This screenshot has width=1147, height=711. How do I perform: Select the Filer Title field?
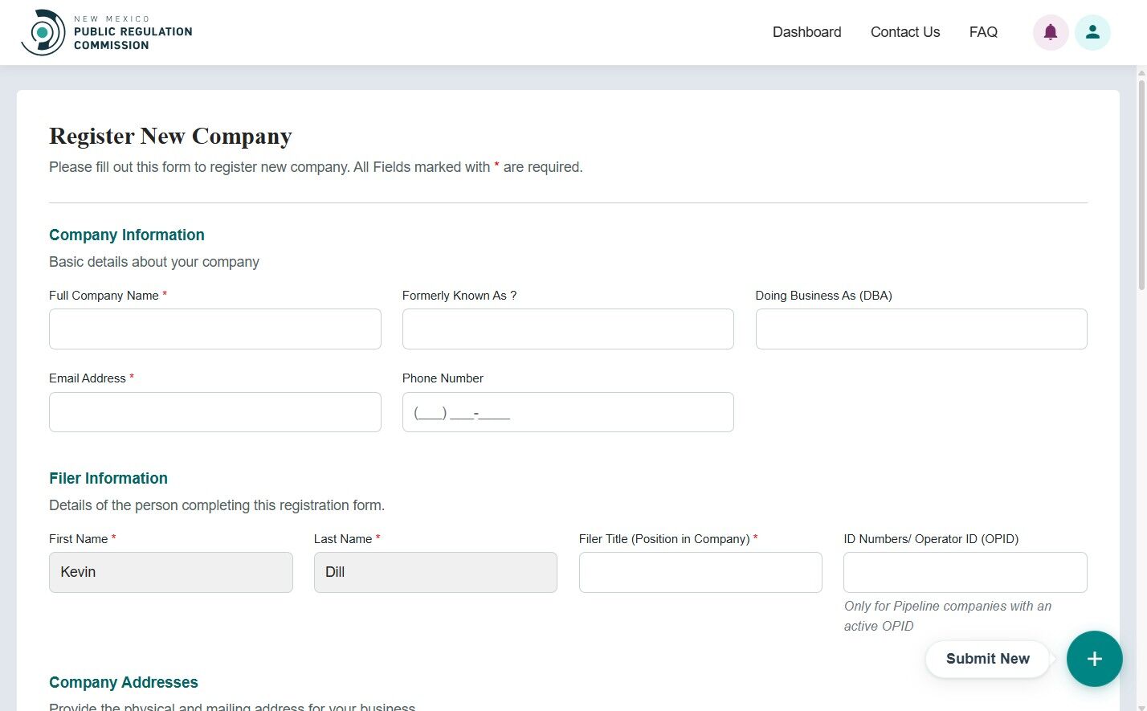[x=700, y=572]
